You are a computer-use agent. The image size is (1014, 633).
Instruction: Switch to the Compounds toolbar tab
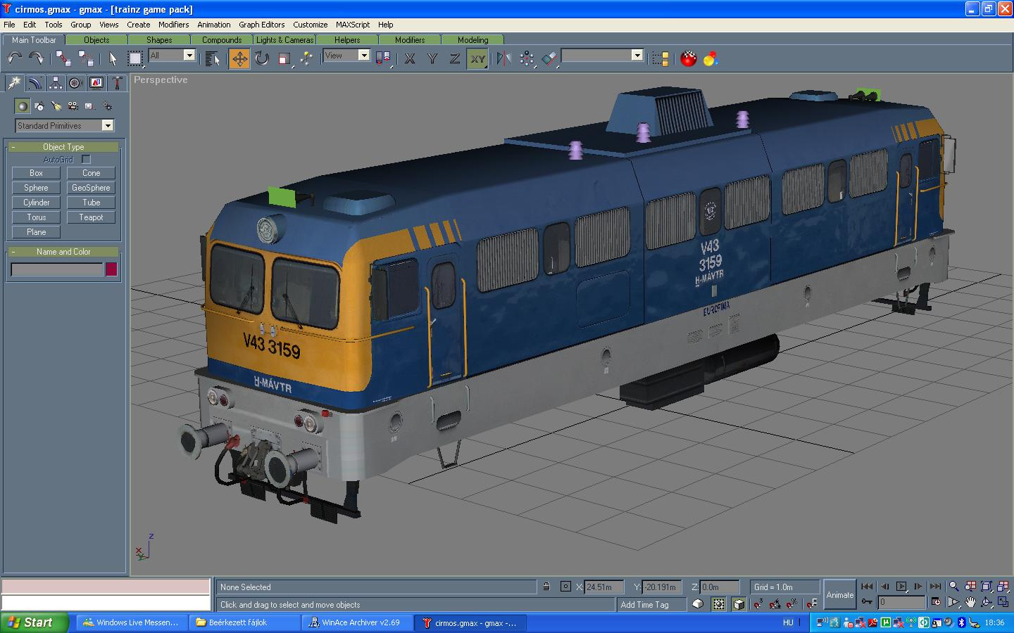point(221,40)
